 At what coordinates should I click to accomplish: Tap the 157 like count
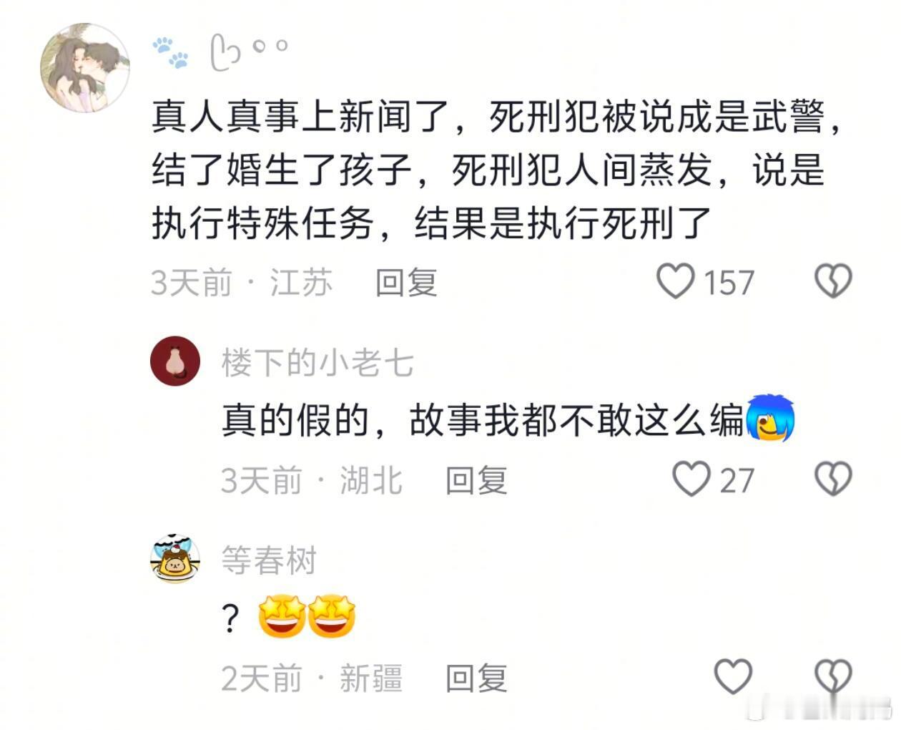(729, 283)
